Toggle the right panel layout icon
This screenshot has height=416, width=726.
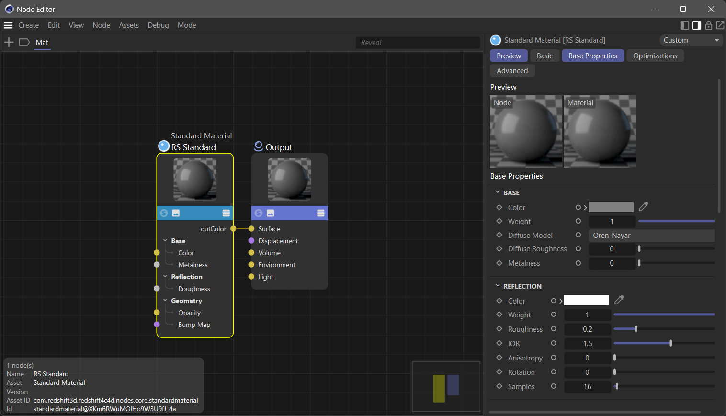pos(697,25)
